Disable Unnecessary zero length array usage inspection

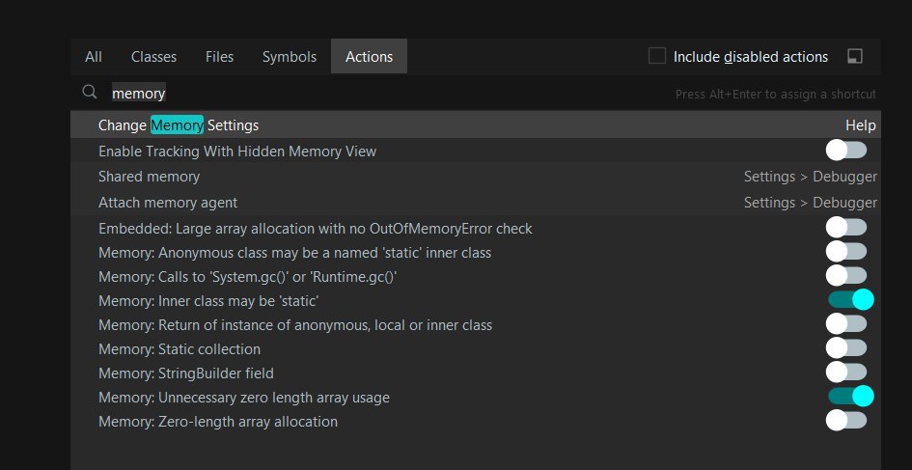pos(851,396)
